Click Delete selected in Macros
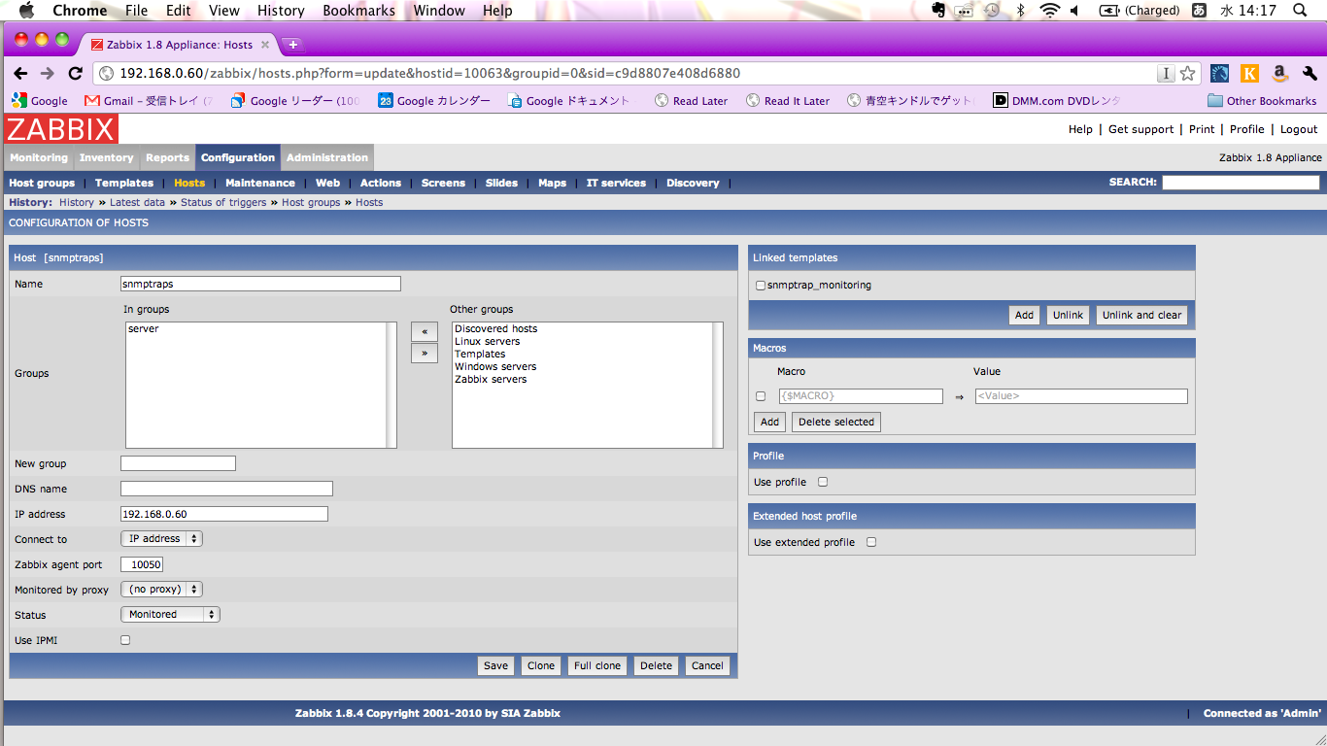Viewport: 1327px width, 746px height. point(836,422)
